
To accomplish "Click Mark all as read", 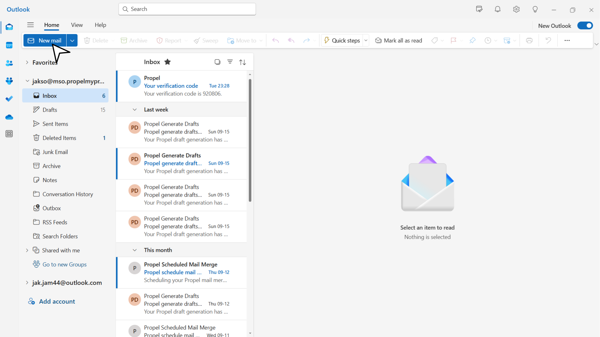I will (398, 41).
